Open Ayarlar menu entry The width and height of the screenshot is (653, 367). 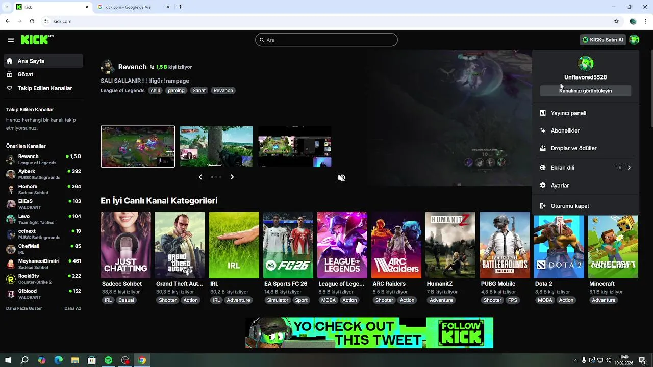(586, 186)
